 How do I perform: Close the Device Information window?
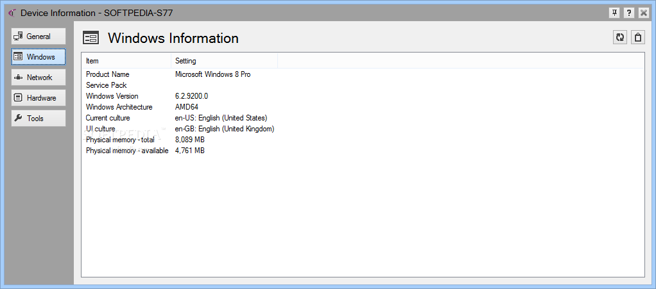tap(643, 13)
